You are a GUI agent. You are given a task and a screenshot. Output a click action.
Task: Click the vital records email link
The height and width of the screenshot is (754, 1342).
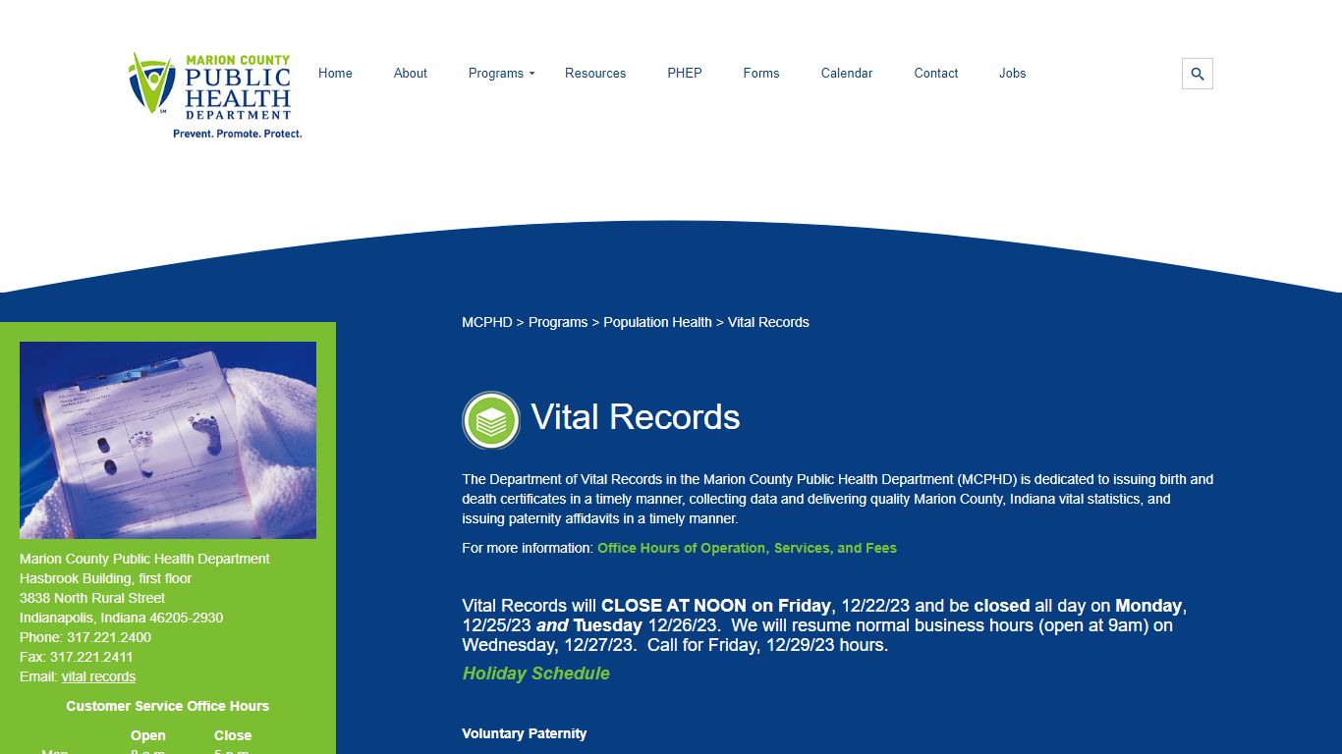point(98,676)
